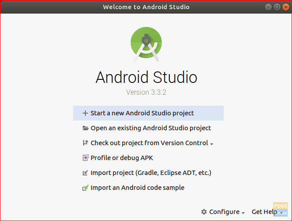
Task: Click the Android Studio logo
Action: pyautogui.click(x=146, y=44)
